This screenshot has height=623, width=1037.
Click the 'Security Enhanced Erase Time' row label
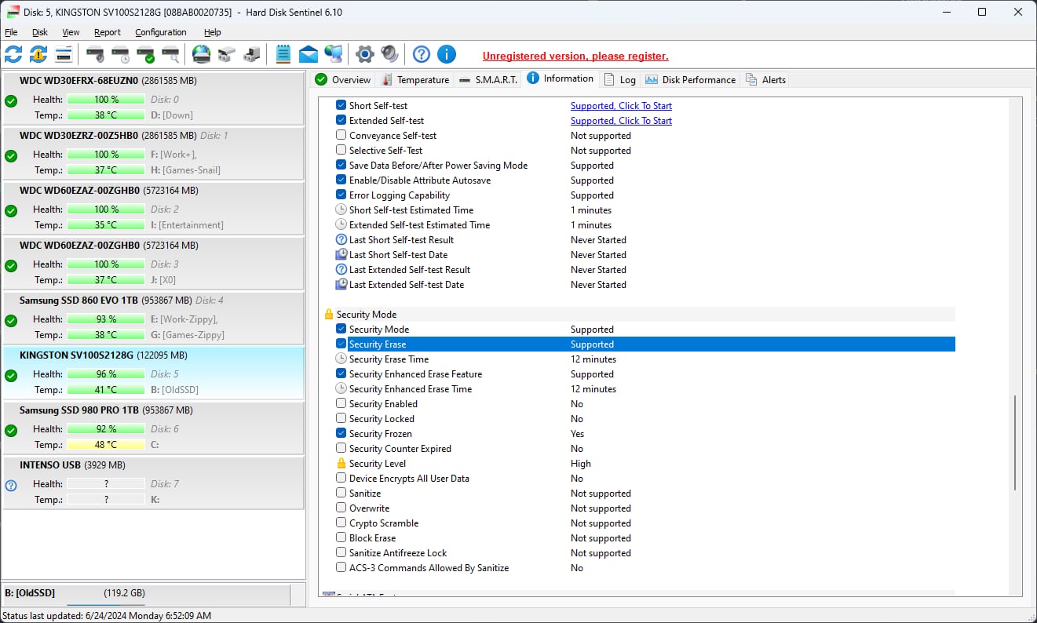411,389
